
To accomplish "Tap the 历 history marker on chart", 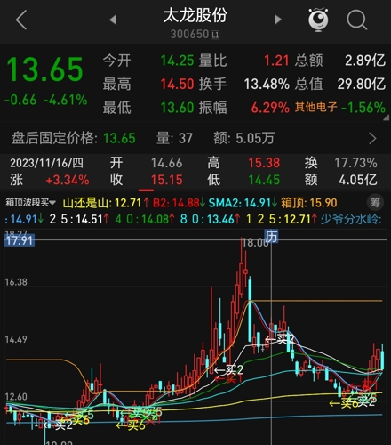I will (271, 237).
